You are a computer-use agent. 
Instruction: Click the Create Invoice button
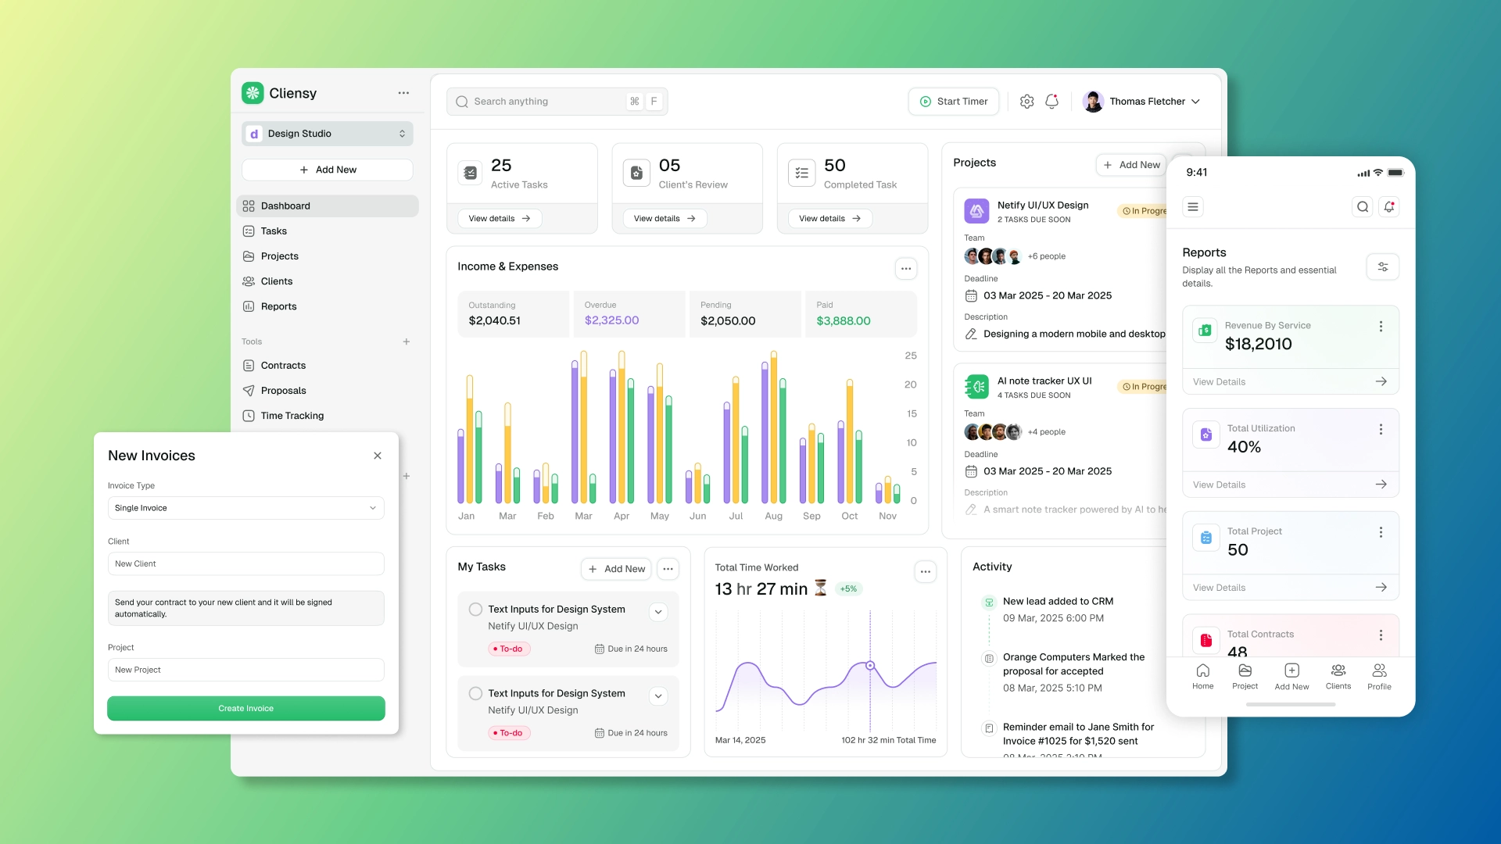pos(245,708)
